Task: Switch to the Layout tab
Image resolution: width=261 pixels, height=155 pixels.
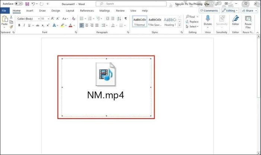Action: 70,11
